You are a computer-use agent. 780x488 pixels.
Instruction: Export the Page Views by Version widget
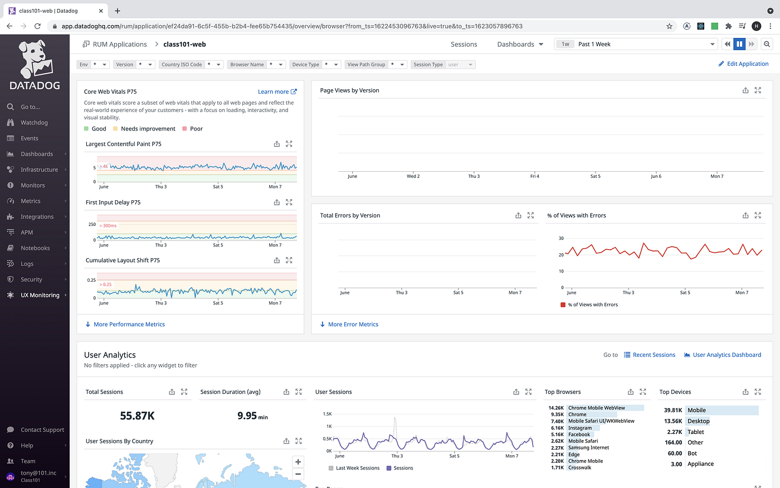(745, 90)
